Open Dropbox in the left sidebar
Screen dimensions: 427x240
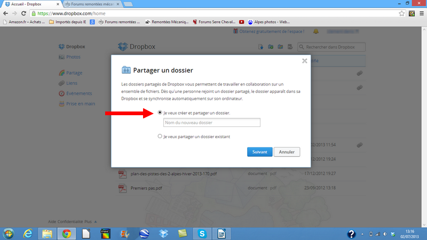(72, 46)
